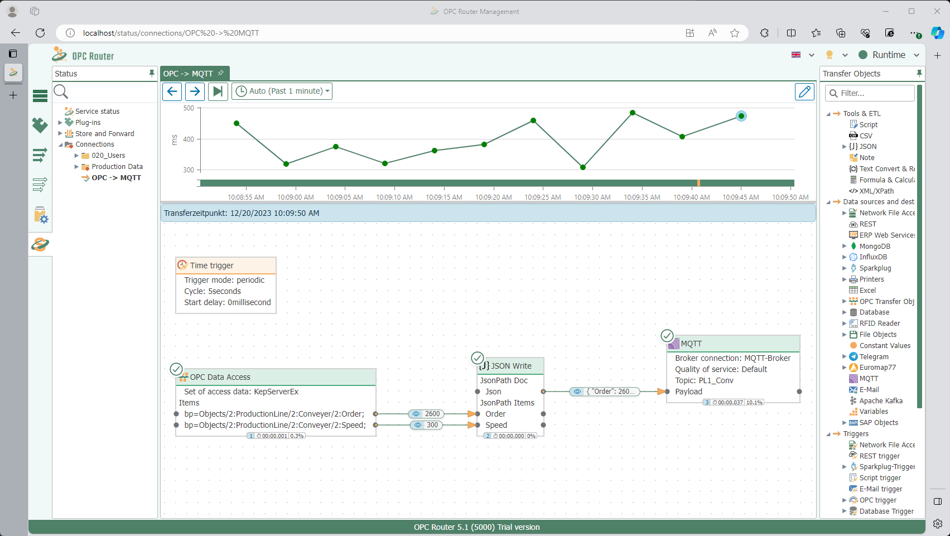Click the highlighted last data point on chart
Viewport: 950px width, 536px height.
[x=741, y=116]
